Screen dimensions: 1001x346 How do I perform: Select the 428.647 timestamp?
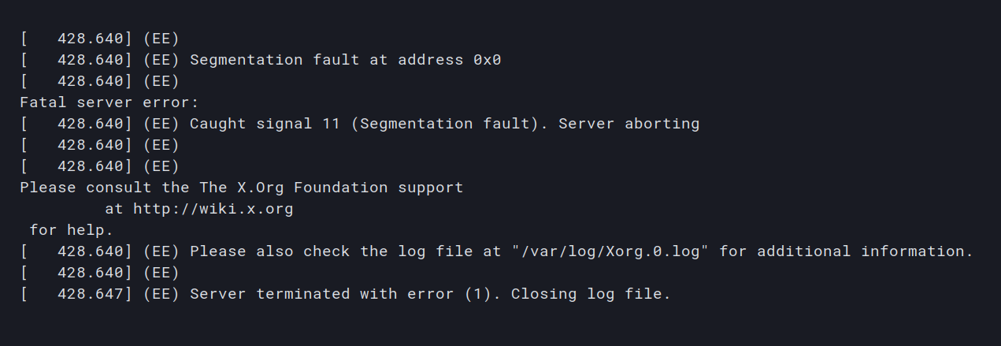pyautogui.click(x=85, y=294)
